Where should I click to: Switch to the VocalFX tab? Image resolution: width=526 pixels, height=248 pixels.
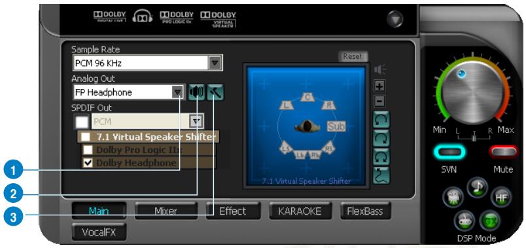tap(99, 232)
